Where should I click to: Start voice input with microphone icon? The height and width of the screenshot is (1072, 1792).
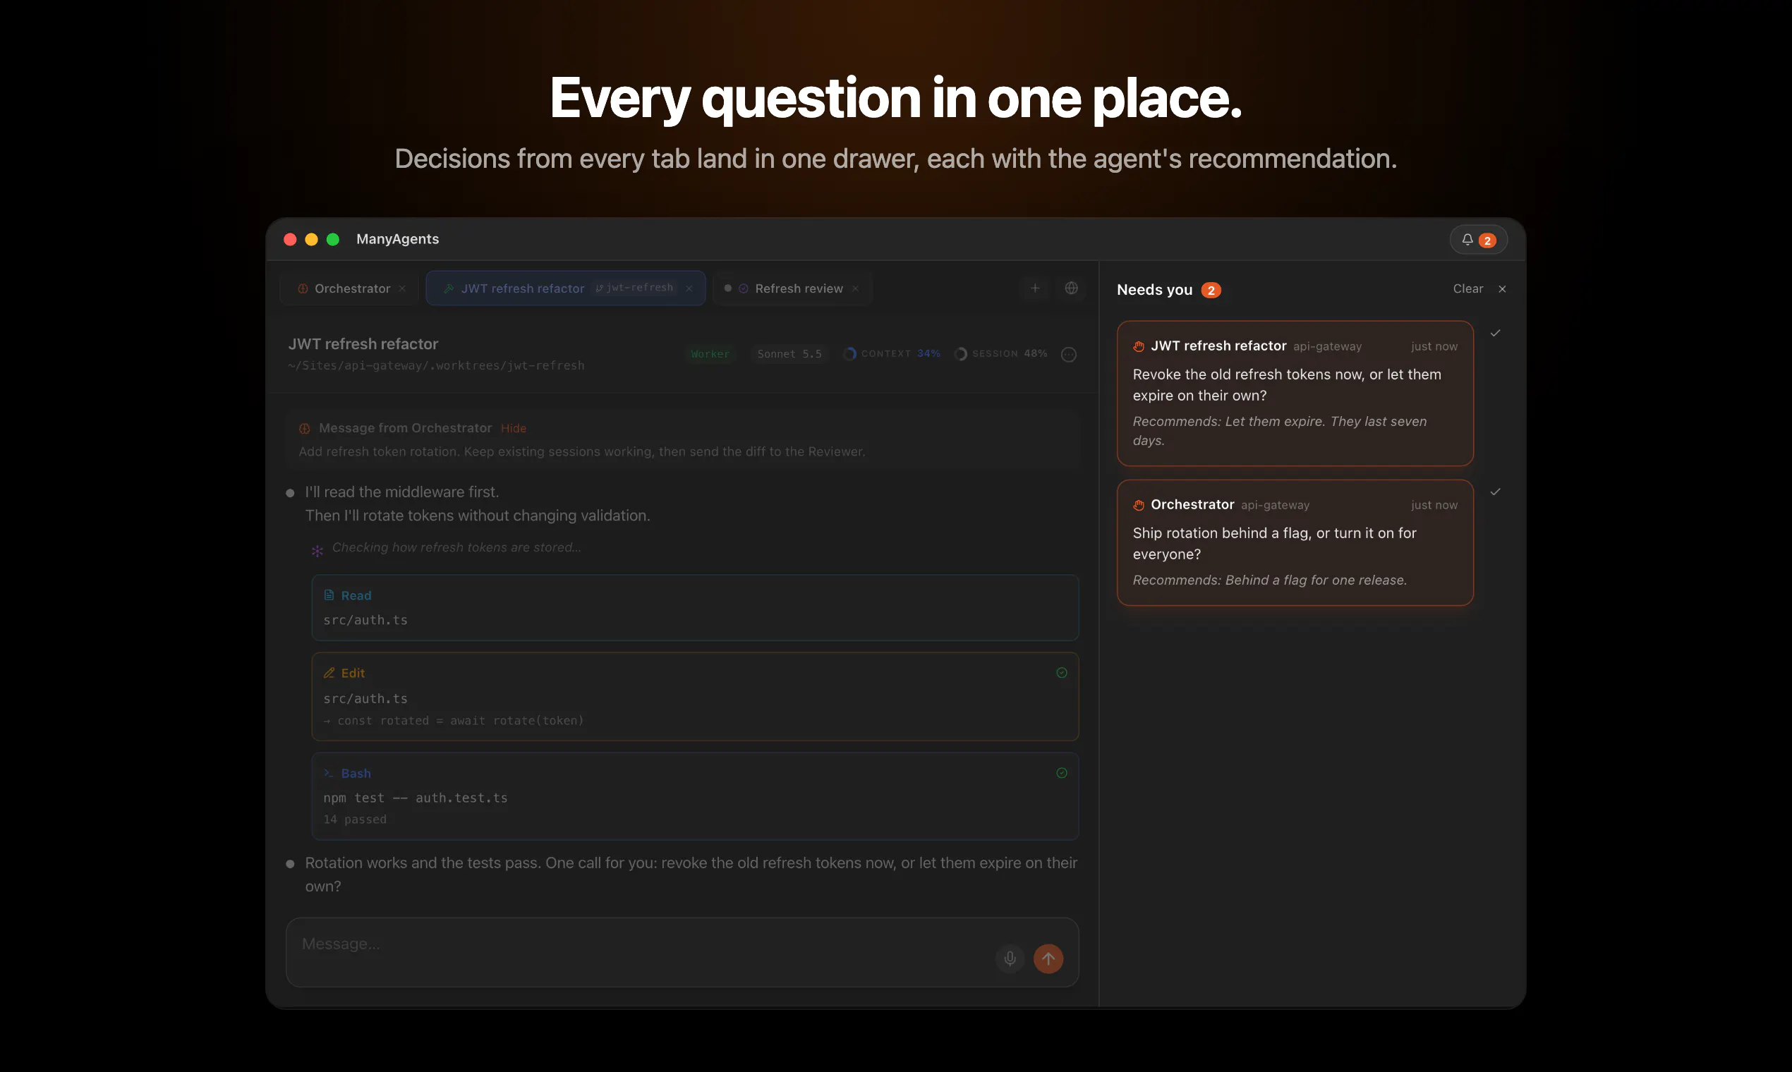(x=1010, y=958)
